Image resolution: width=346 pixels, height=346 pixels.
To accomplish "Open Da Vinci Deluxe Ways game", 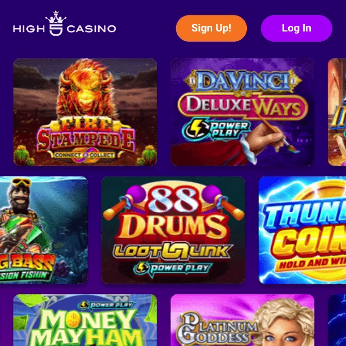I will (242, 112).
